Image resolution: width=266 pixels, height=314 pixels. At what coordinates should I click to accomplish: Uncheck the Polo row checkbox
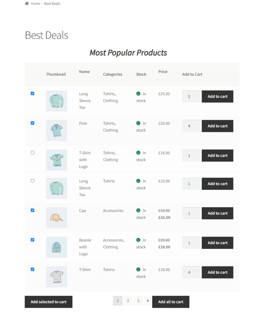tap(32, 123)
